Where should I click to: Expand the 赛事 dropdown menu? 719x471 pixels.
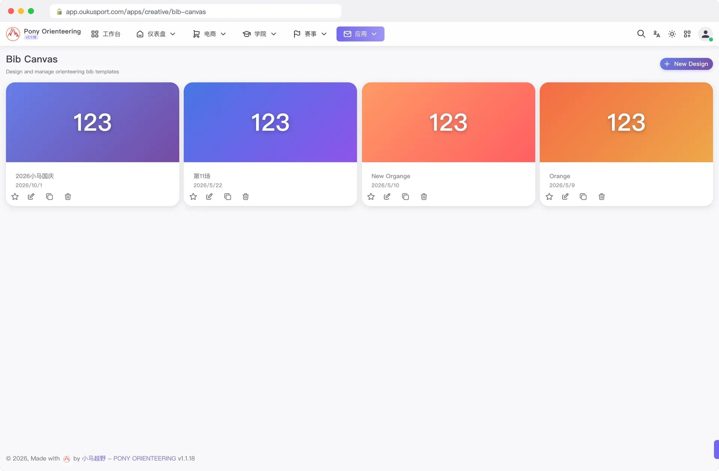[x=310, y=34]
